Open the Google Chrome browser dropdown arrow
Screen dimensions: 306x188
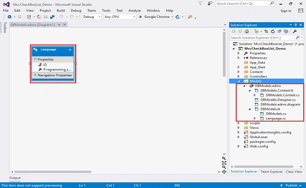[x=172, y=17]
